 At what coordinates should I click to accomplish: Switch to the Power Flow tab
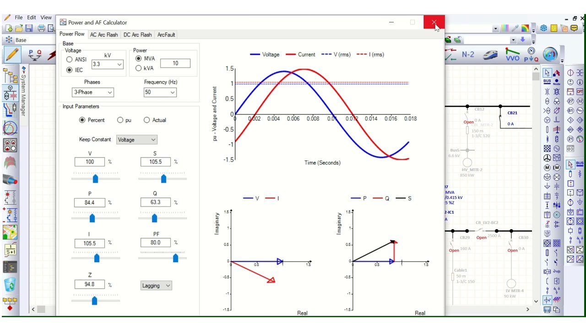click(x=72, y=34)
